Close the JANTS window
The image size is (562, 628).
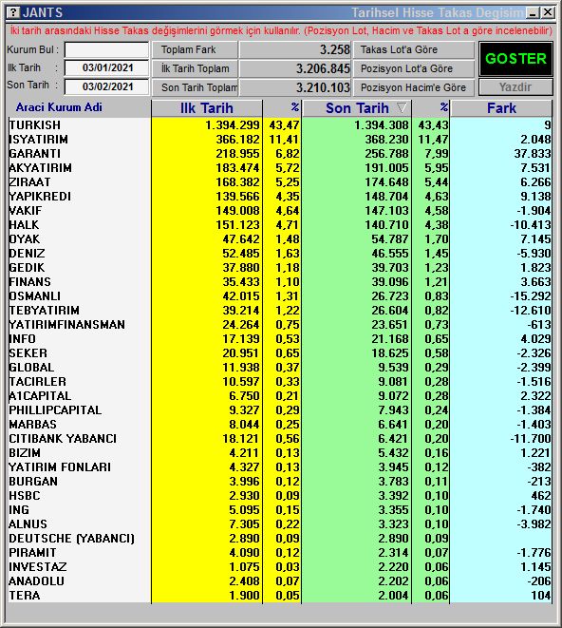click(x=548, y=12)
